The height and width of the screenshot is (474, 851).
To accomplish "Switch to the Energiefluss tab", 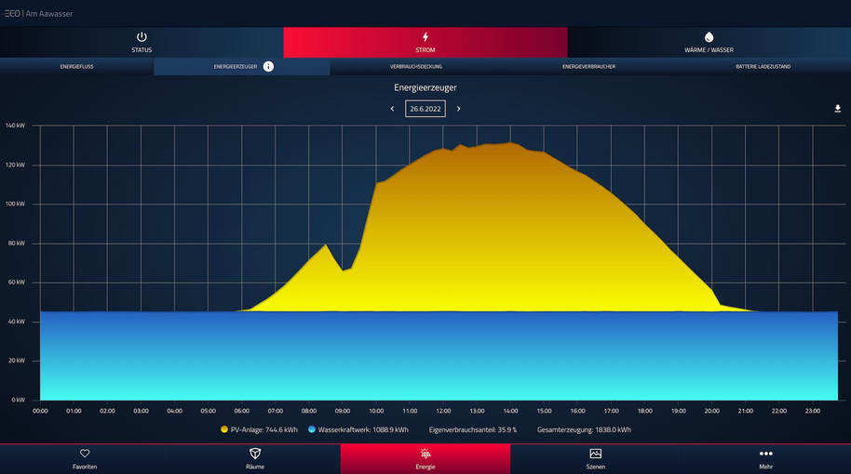I will [76, 67].
